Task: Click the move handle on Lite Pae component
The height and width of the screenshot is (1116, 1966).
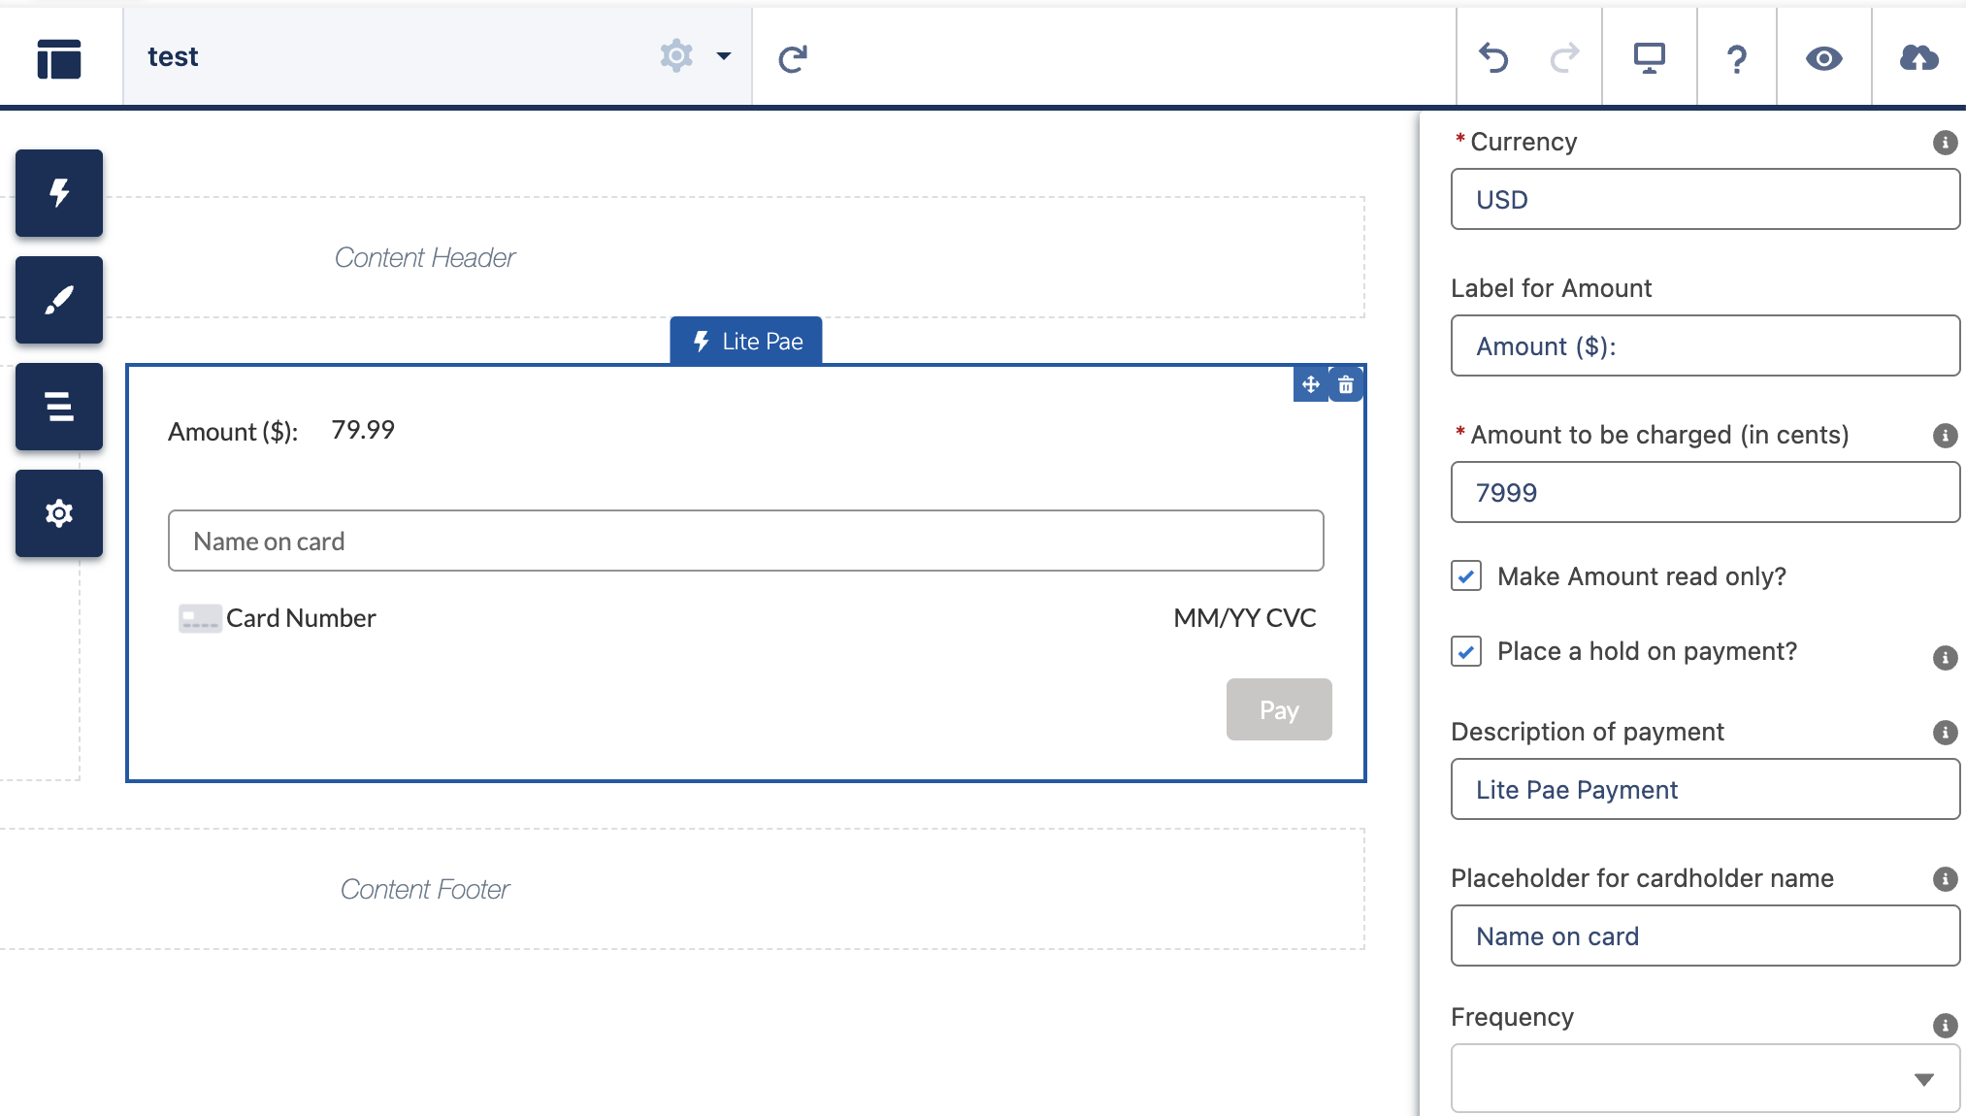Action: 1311,384
